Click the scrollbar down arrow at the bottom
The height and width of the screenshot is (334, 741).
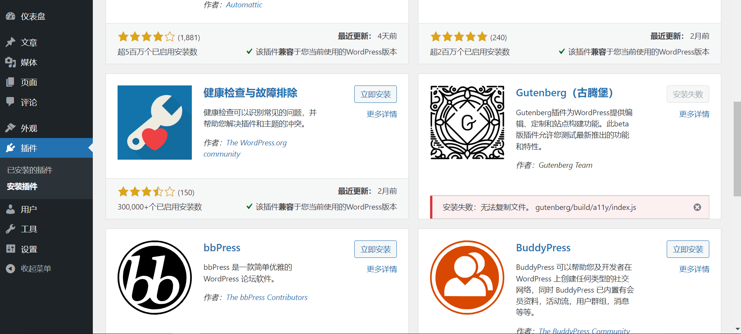(x=737, y=330)
